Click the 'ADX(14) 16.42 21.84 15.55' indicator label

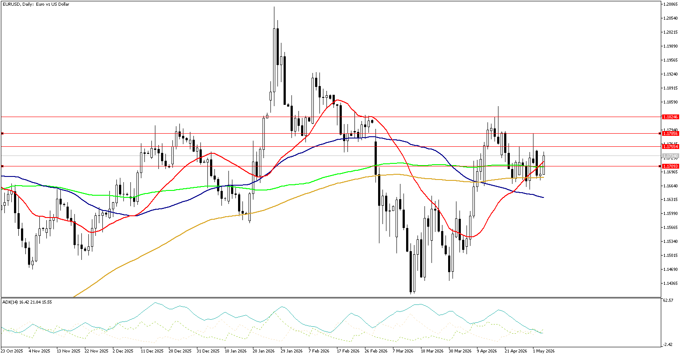pos(27,302)
